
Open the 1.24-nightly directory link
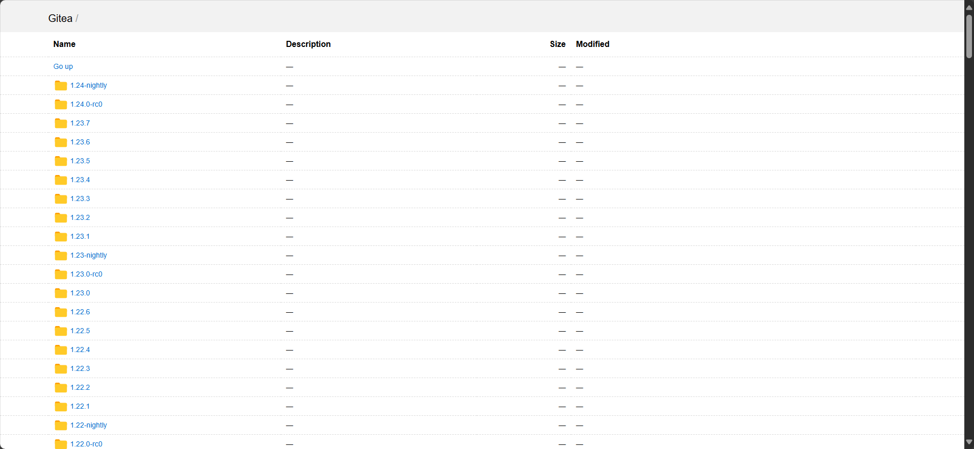(x=89, y=85)
